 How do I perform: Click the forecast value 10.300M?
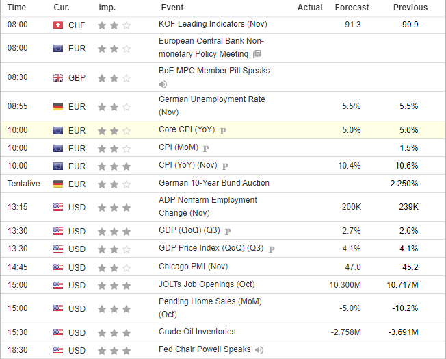tap(345, 285)
